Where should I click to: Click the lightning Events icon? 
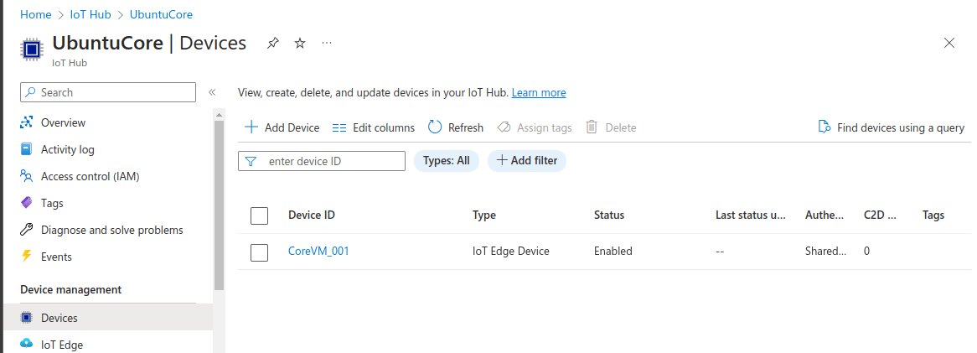[x=26, y=257]
